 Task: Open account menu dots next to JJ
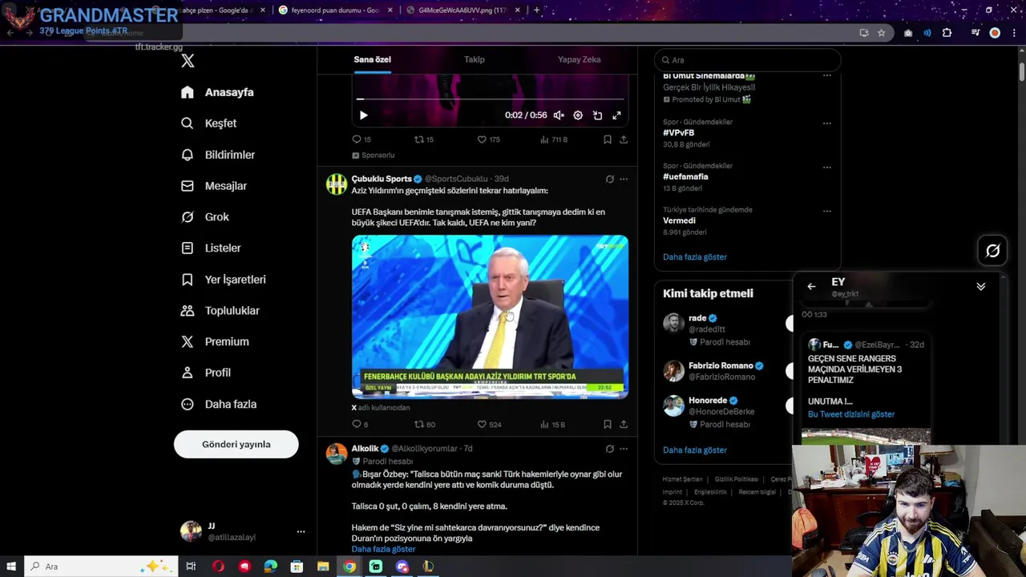click(x=301, y=531)
